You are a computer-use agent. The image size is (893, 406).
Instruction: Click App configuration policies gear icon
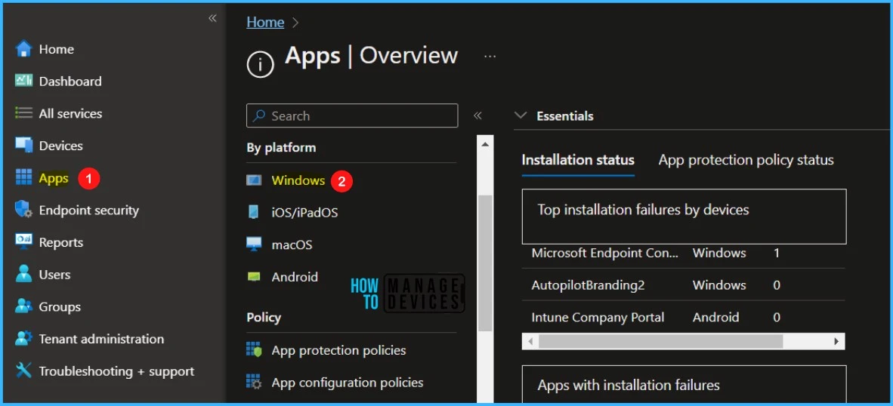(x=253, y=382)
